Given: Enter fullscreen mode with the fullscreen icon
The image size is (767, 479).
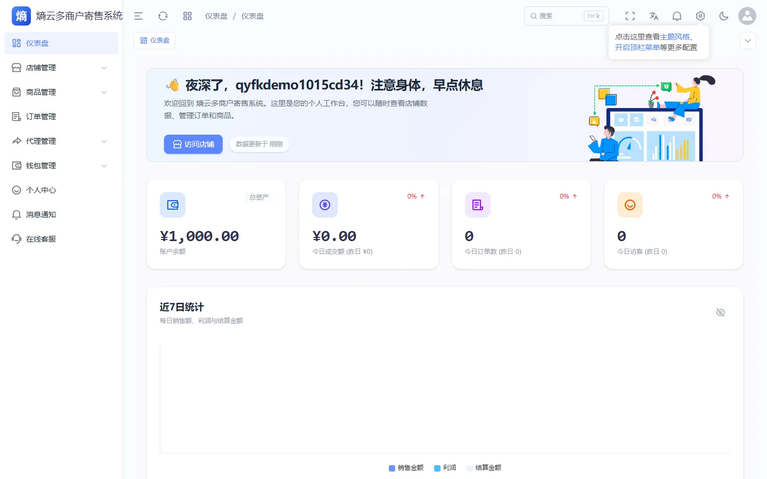Looking at the screenshot, I should (x=630, y=16).
